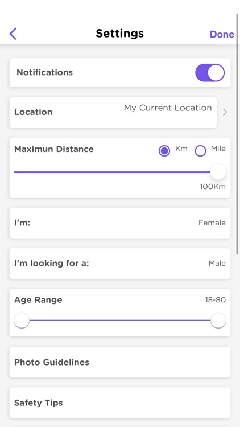Click the Location chevron arrow

[x=225, y=112]
